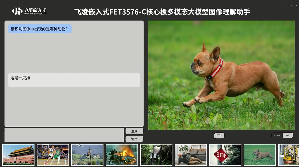Screen dimensions: 299x167
Task: Select the Tiananmen gate thumbnail
Action: click(x=19, y=155)
